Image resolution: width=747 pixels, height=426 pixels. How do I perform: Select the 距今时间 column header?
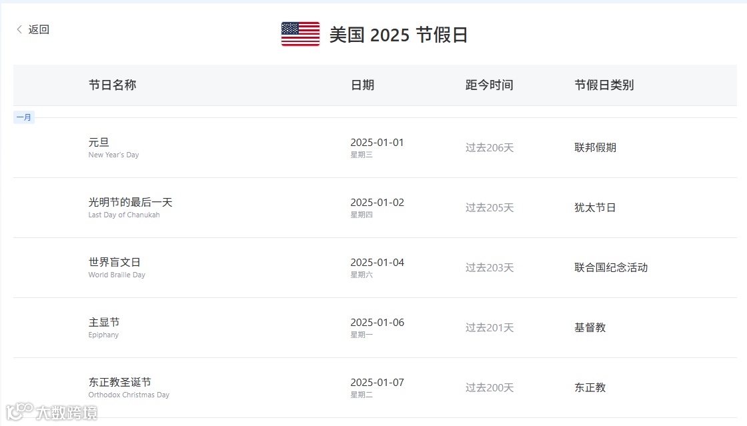490,85
